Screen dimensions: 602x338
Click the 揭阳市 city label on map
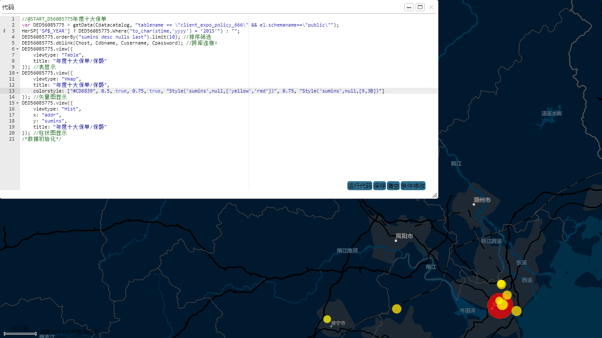point(404,236)
